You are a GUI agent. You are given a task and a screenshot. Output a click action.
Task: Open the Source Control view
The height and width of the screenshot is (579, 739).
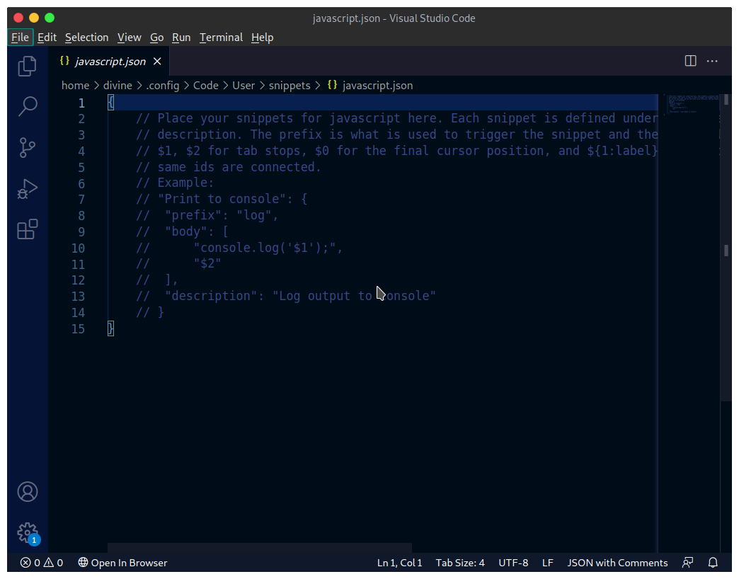(x=28, y=147)
